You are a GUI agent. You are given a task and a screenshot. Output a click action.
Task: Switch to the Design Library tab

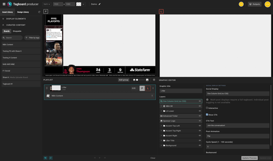pyautogui.click(x=23, y=12)
